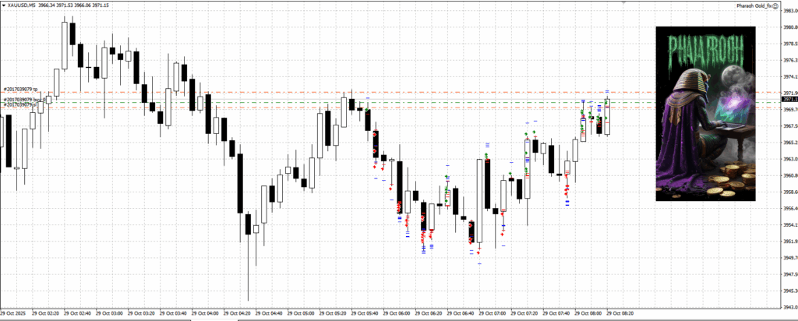Click the rightmost white candle on chart

[607, 117]
